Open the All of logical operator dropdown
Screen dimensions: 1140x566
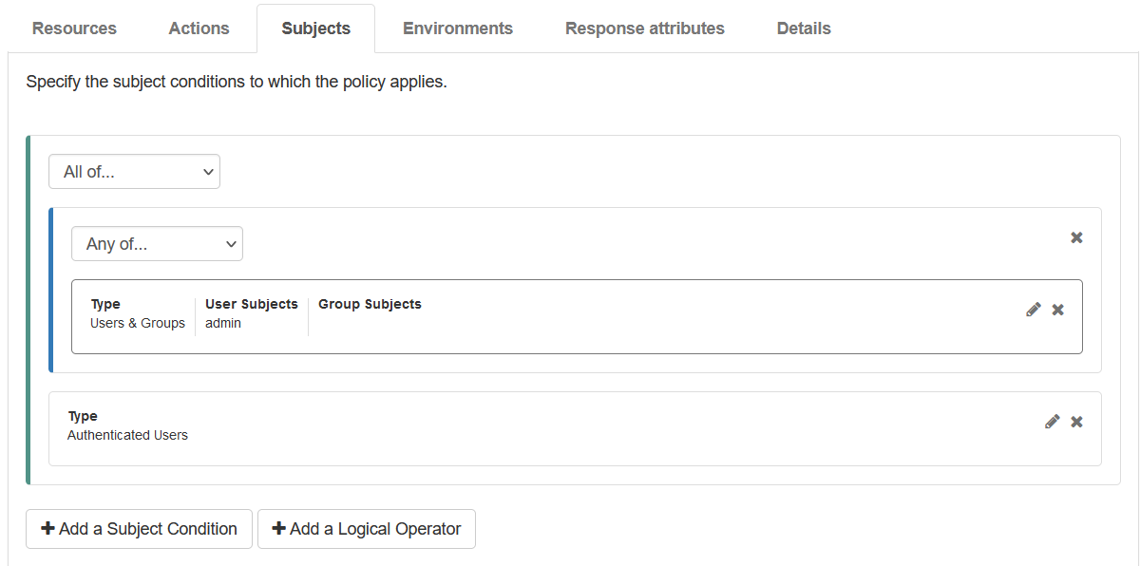pos(134,171)
